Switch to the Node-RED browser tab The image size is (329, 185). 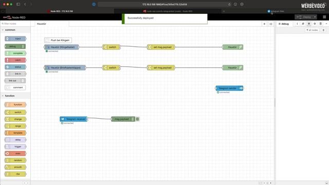point(60,11)
